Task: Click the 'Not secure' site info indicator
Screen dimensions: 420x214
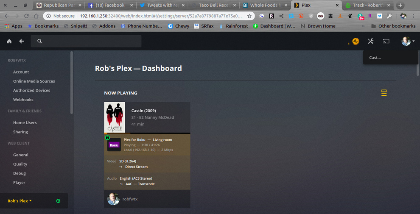Action: click(x=61, y=16)
